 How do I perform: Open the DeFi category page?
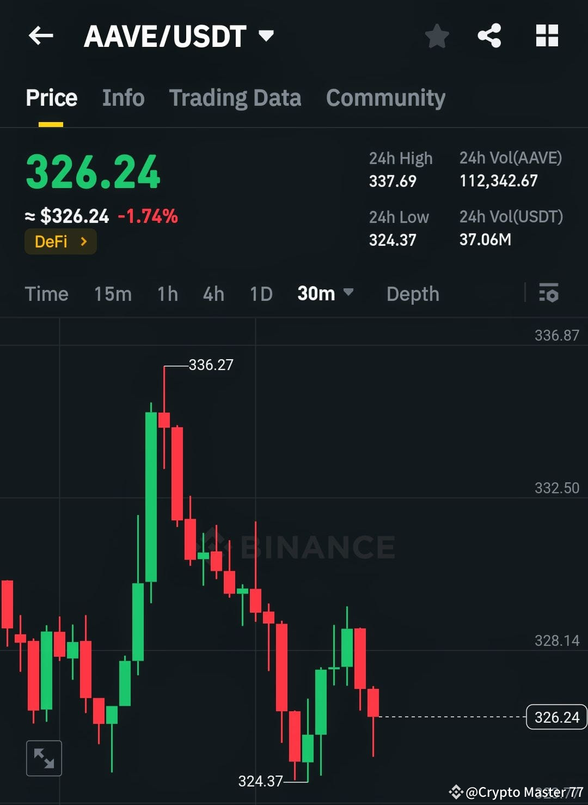coord(60,241)
